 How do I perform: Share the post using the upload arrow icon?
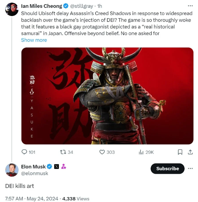(190, 152)
